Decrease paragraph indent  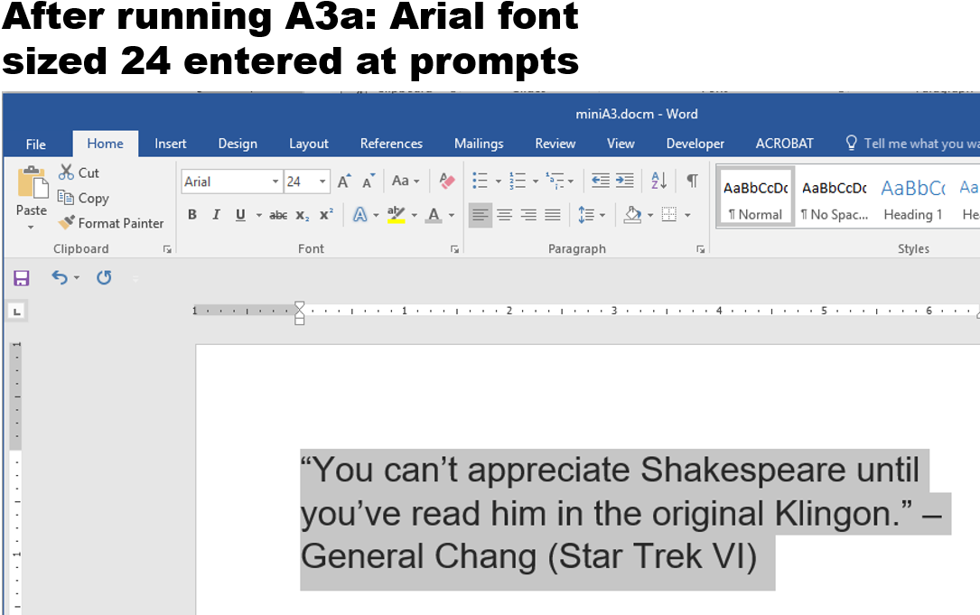pyautogui.click(x=600, y=182)
